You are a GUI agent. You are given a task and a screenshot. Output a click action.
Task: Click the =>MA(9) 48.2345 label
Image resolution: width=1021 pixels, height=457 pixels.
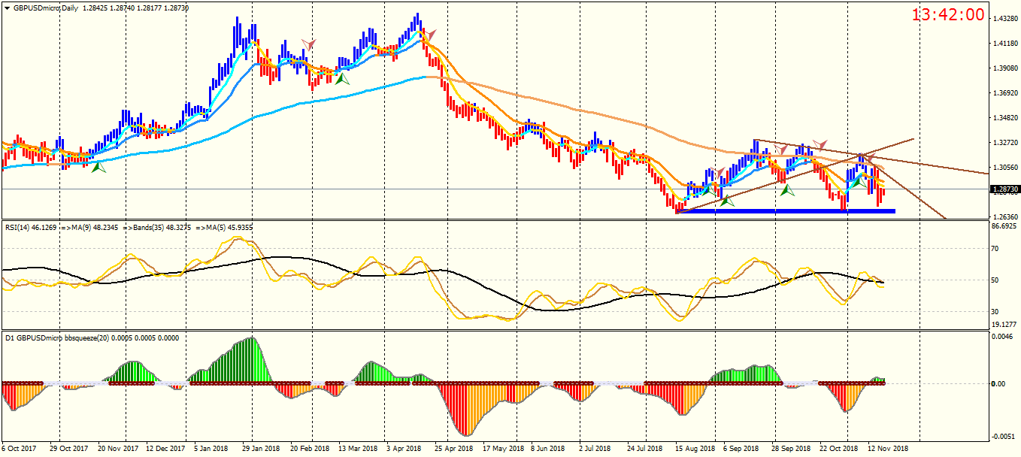pyautogui.click(x=88, y=226)
